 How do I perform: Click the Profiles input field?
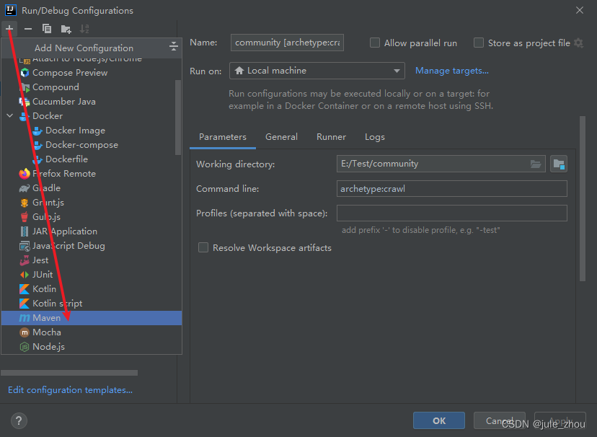[x=452, y=213]
